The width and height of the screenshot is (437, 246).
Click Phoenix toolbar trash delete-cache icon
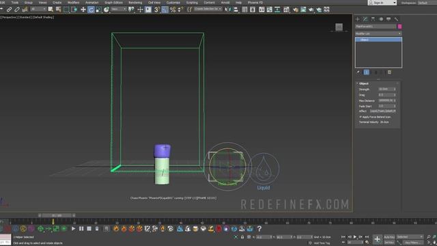pos(97,229)
